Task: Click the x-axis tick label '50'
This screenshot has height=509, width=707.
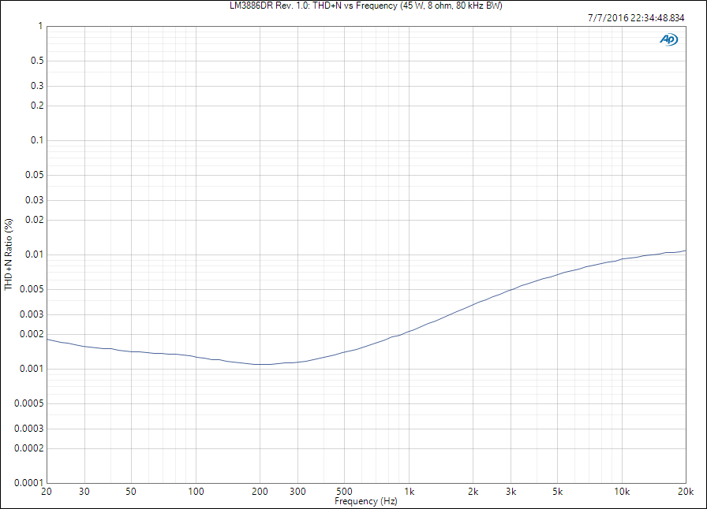Action: (x=131, y=492)
